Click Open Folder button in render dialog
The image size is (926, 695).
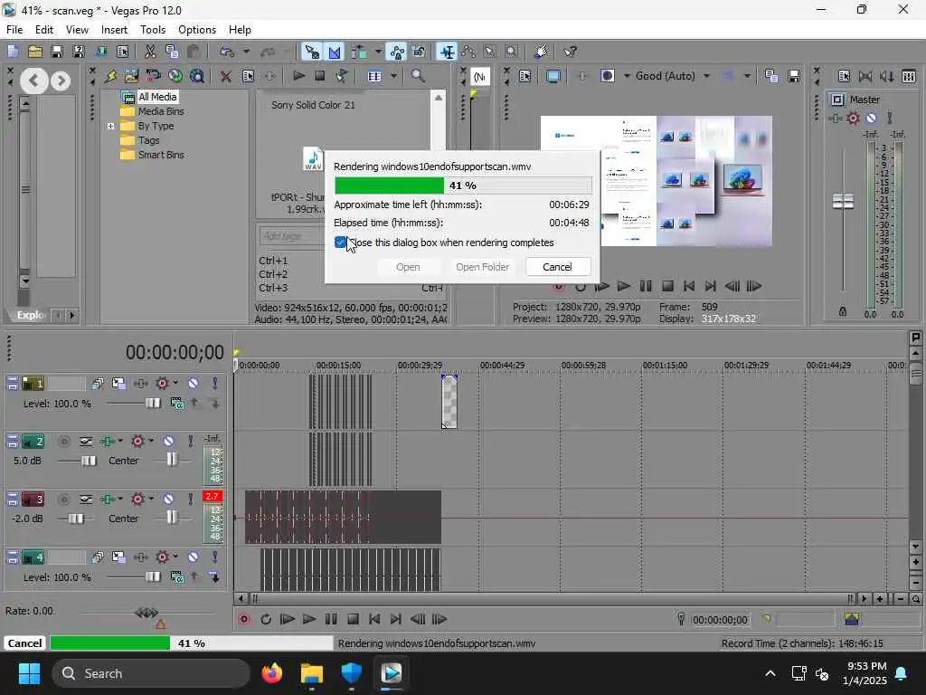(x=483, y=267)
